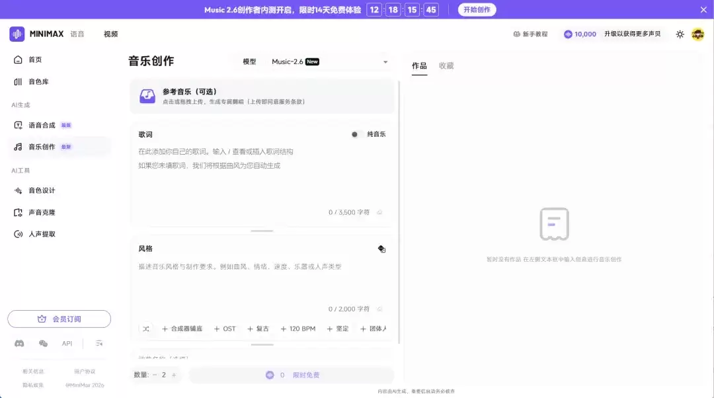The width and height of the screenshot is (714, 398).
Task: Click the MiniMax logo icon
Action: pyautogui.click(x=17, y=34)
